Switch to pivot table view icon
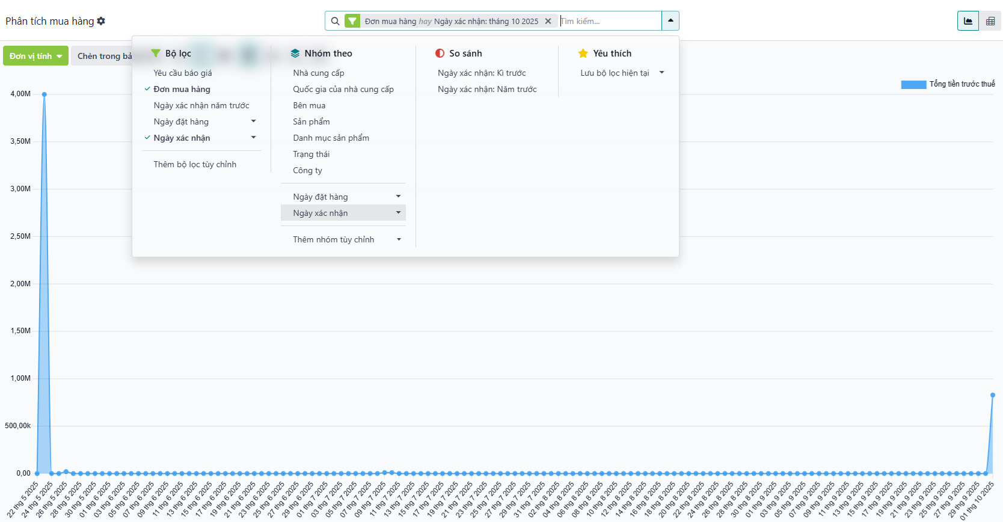The height and width of the screenshot is (522, 1003). [990, 21]
